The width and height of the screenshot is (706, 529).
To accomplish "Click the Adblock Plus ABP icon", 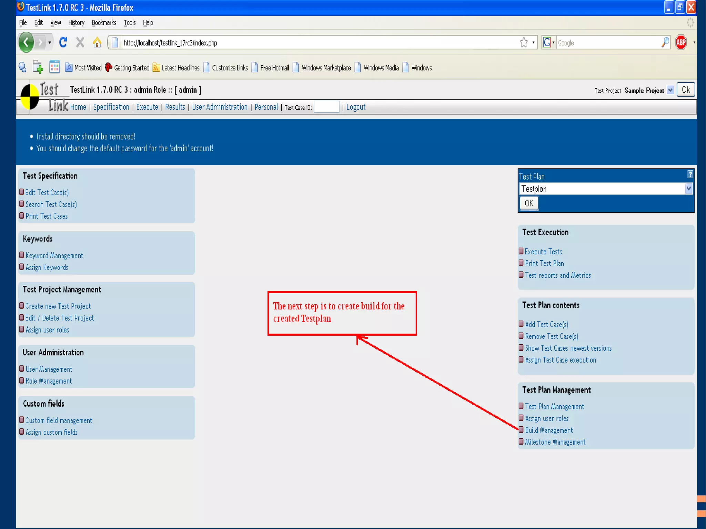I will (681, 42).
